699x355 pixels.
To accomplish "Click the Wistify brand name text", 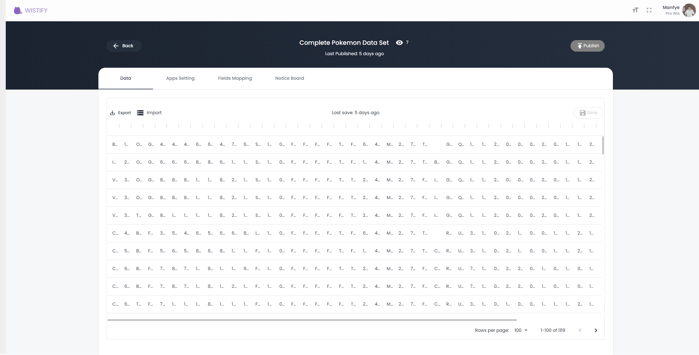I will click(36, 10).
